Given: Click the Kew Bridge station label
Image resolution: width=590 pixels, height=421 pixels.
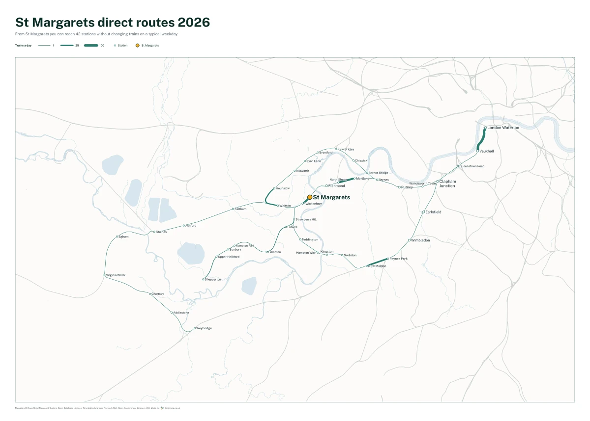Looking at the screenshot, I should [x=346, y=149].
